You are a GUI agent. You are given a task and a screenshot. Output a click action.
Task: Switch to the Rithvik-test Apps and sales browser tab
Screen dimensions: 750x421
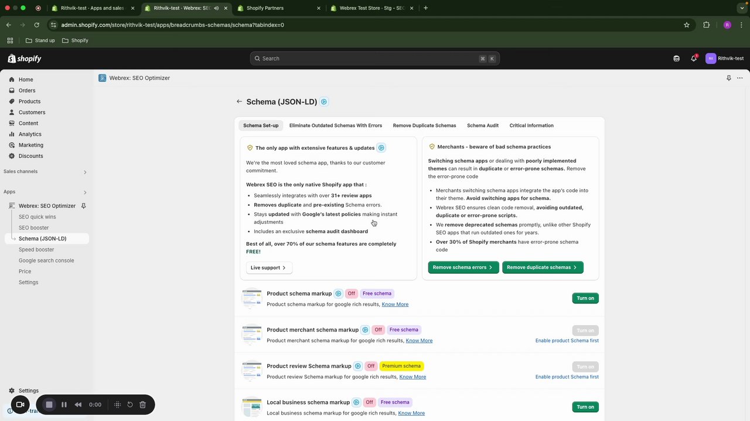[93, 8]
